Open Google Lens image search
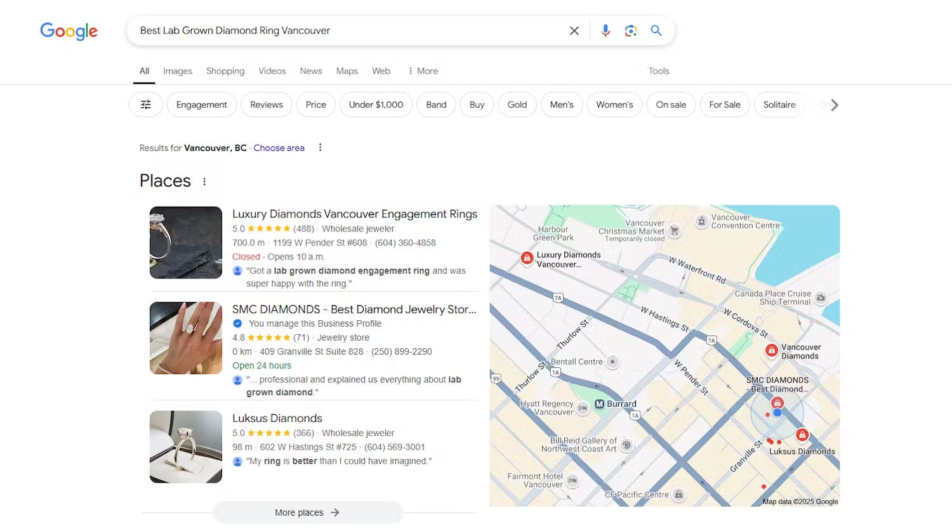The image size is (952, 529). click(x=630, y=30)
